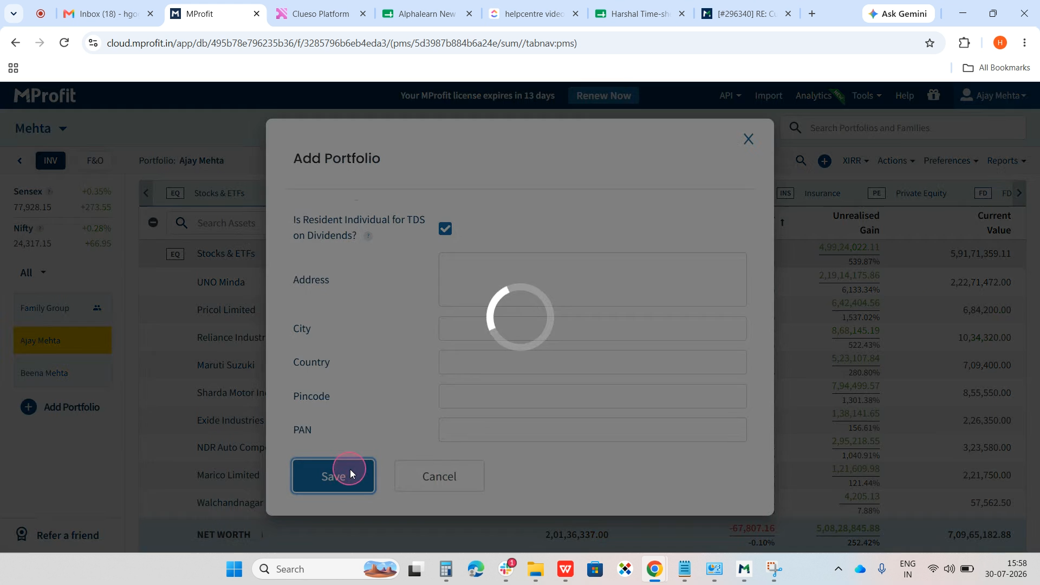Open help tooltip for TDS on Dividends
Image resolution: width=1040 pixels, height=585 pixels.
click(368, 236)
